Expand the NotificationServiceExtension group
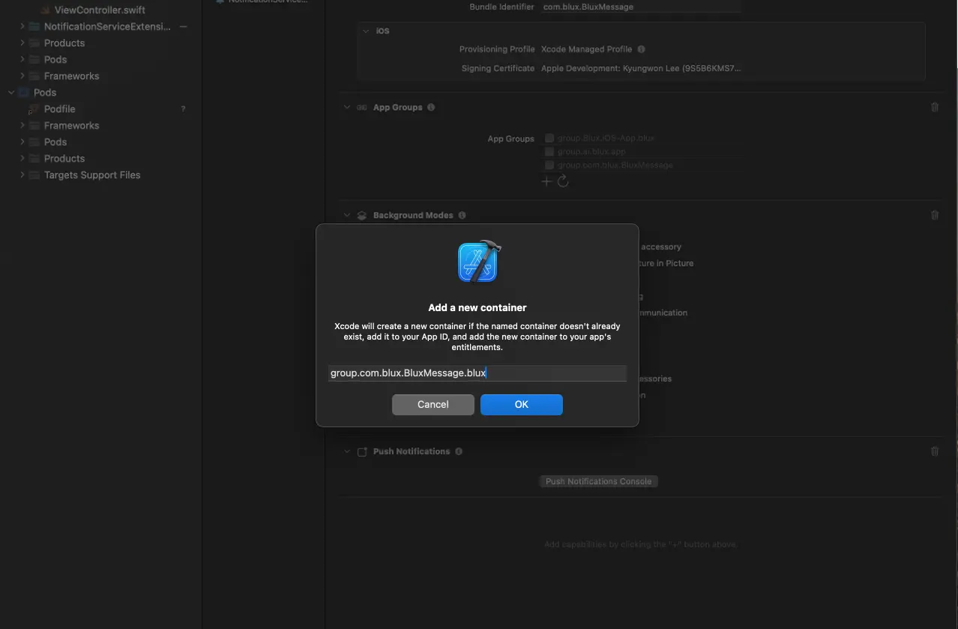 (22, 26)
